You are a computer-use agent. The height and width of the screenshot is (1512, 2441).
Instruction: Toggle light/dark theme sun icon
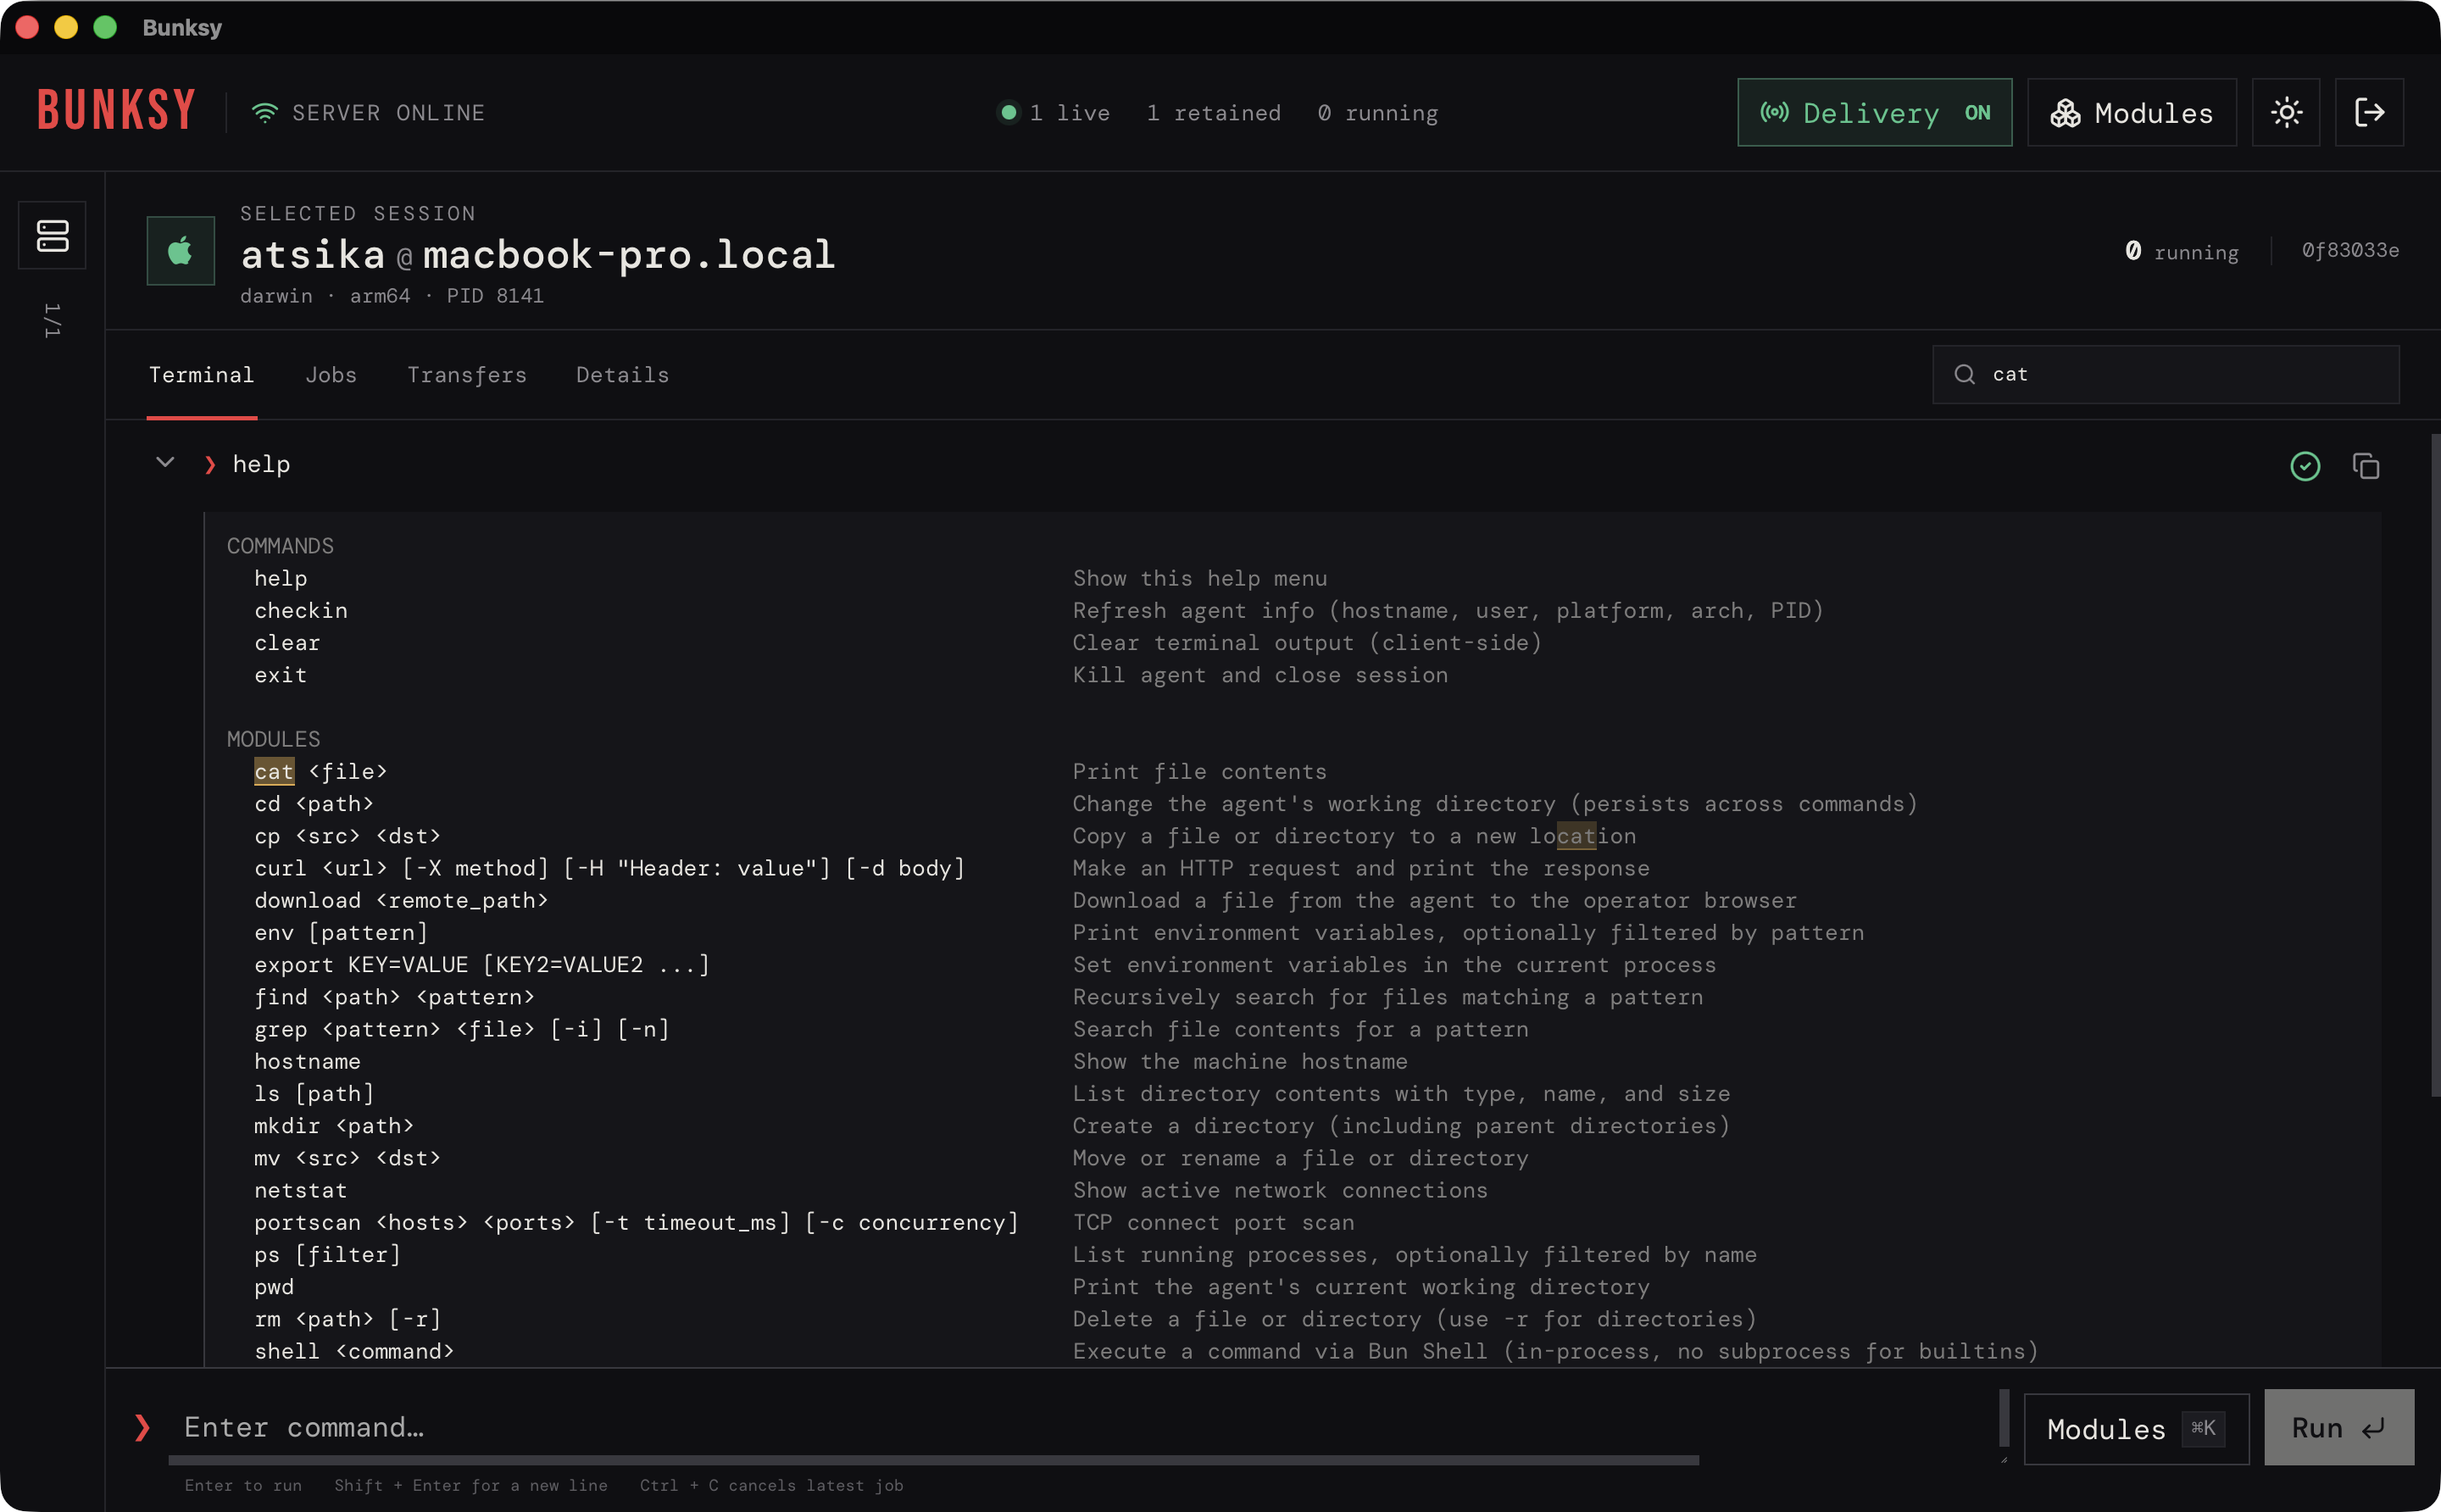[x=2286, y=112]
